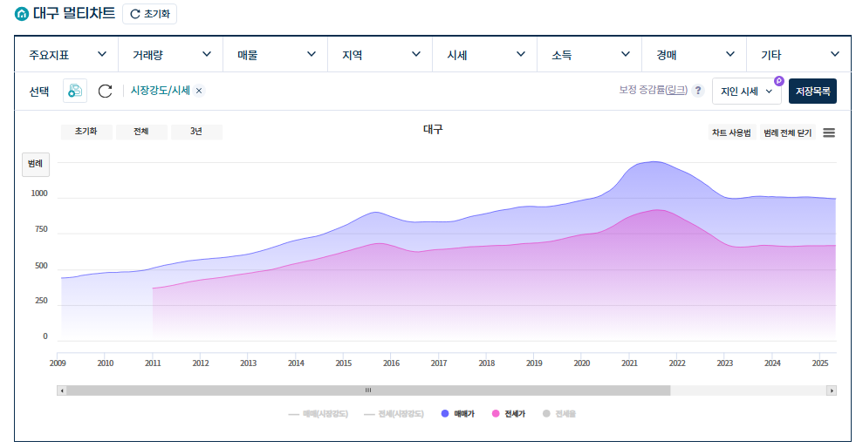Open the 시세 dropdown menu
This screenshot has height=448, width=856.
point(485,55)
